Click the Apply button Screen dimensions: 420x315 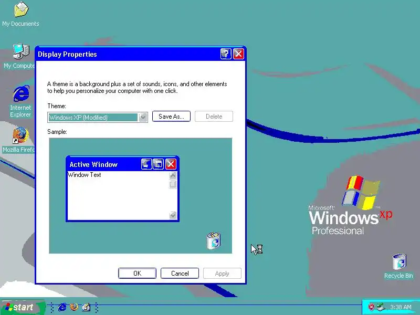222,273
